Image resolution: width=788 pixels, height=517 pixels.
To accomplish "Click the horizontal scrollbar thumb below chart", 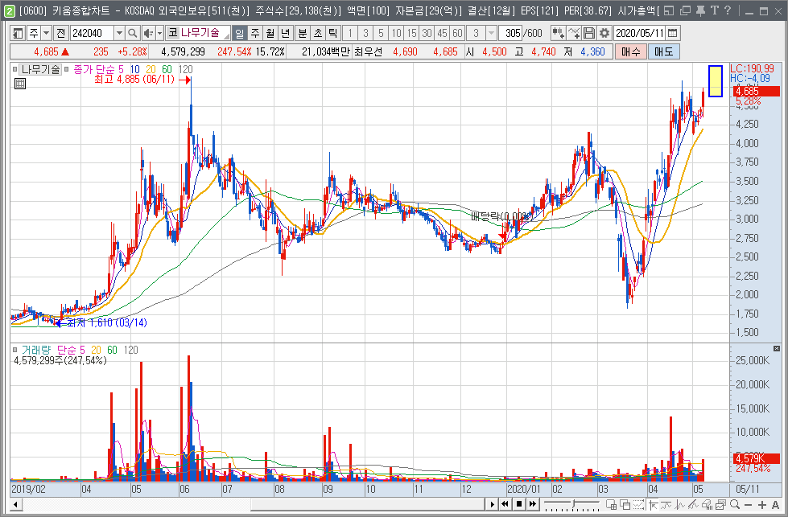I will (x=368, y=504).
